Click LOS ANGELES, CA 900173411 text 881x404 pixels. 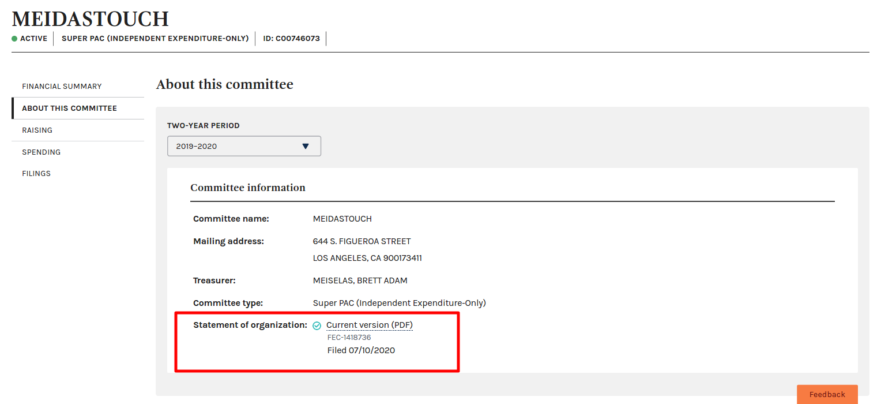367,258
